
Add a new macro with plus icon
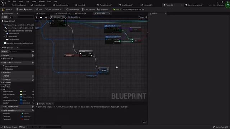33,76
